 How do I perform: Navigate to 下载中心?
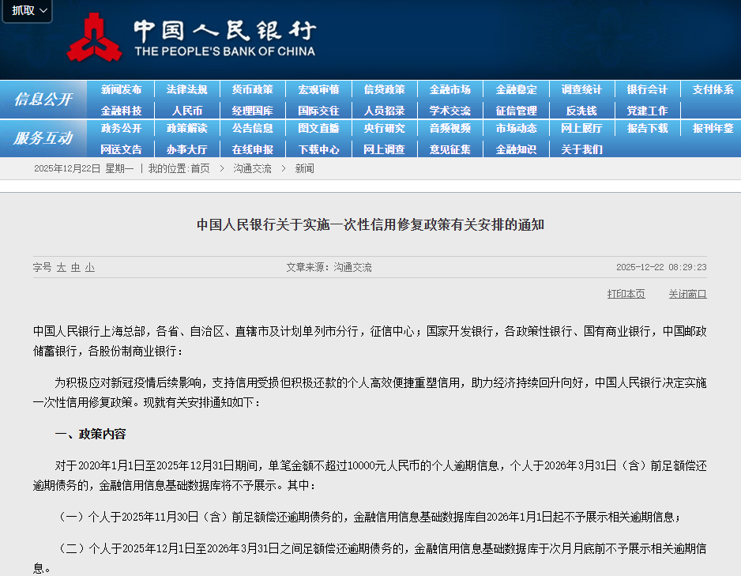(318, 149)
